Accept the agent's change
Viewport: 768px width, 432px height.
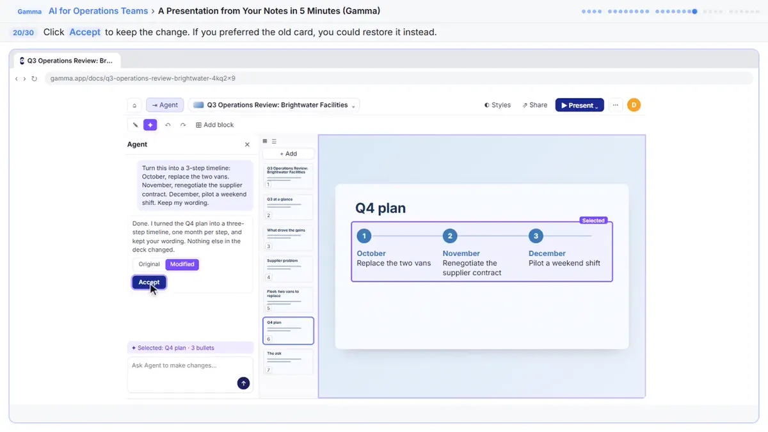click(149, 282)
